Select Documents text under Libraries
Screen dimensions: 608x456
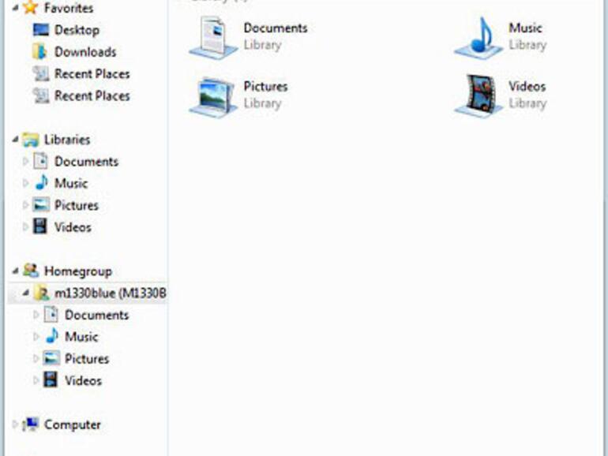click(86, 161)
